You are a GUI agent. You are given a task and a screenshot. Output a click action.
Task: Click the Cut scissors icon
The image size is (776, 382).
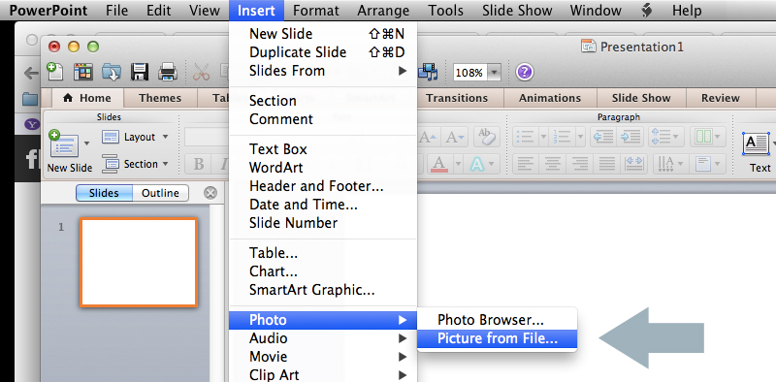201,73
